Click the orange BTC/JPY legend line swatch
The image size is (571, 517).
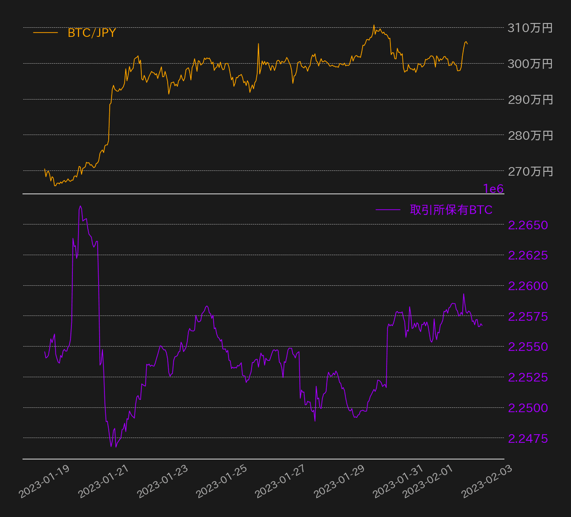click(x=46, y=33)
